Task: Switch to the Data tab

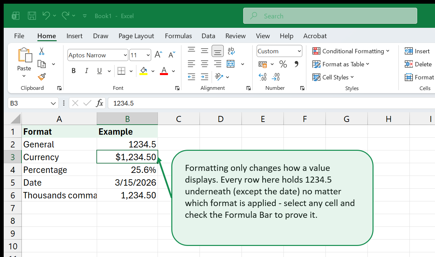Action: tap(208, 36)
